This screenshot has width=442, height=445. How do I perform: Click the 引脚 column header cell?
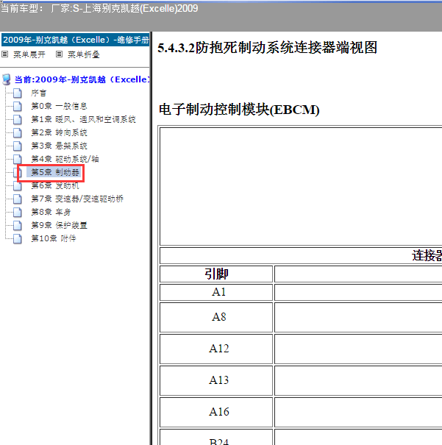click(216, 274)
